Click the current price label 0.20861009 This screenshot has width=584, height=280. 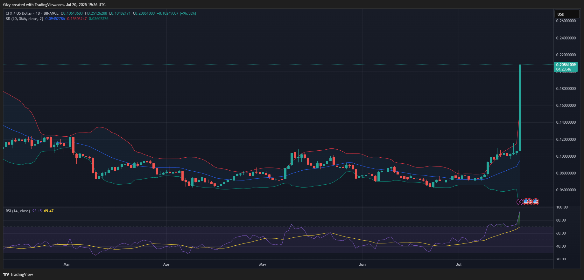pos(566,65)
